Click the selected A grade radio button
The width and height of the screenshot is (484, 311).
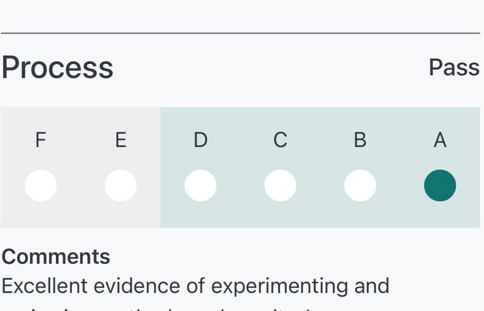pyautogui.click(x=440, y=185)
